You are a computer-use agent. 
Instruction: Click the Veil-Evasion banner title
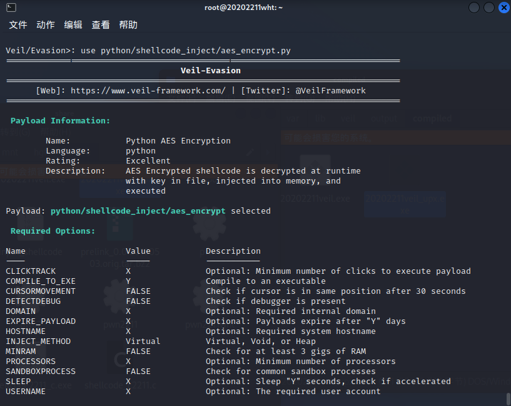click(211, 71)
